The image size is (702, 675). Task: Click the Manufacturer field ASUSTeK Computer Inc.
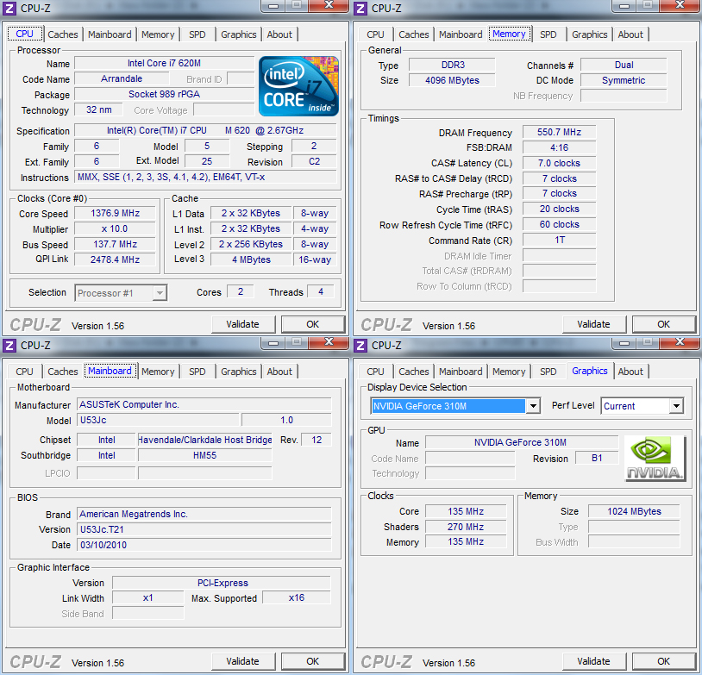[204, 404]
